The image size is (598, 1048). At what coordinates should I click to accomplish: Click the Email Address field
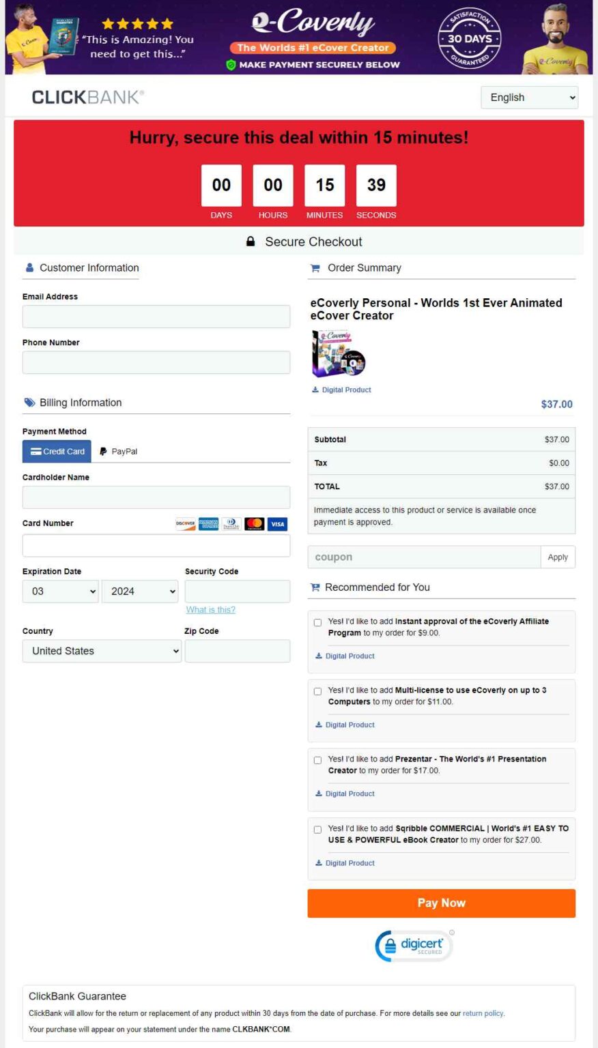pyautogui.click(x=156, y=317)
